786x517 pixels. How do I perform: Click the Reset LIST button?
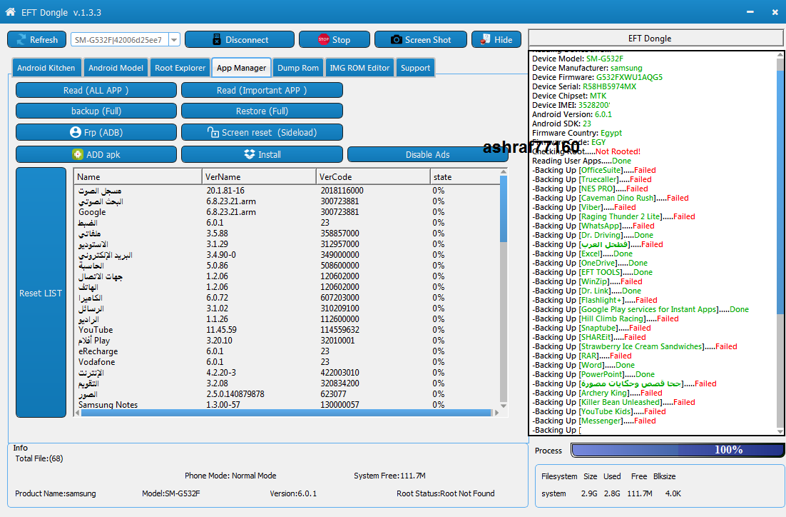(41, 293)
